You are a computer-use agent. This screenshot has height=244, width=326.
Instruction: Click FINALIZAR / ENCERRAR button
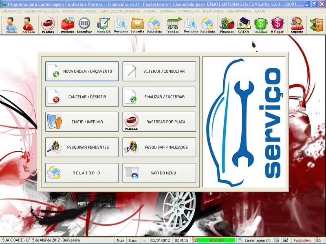point(159,97)
